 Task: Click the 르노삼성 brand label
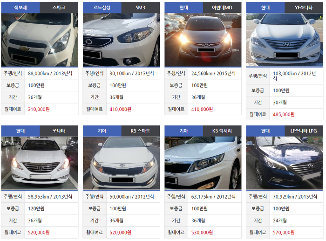coord(102,8)
